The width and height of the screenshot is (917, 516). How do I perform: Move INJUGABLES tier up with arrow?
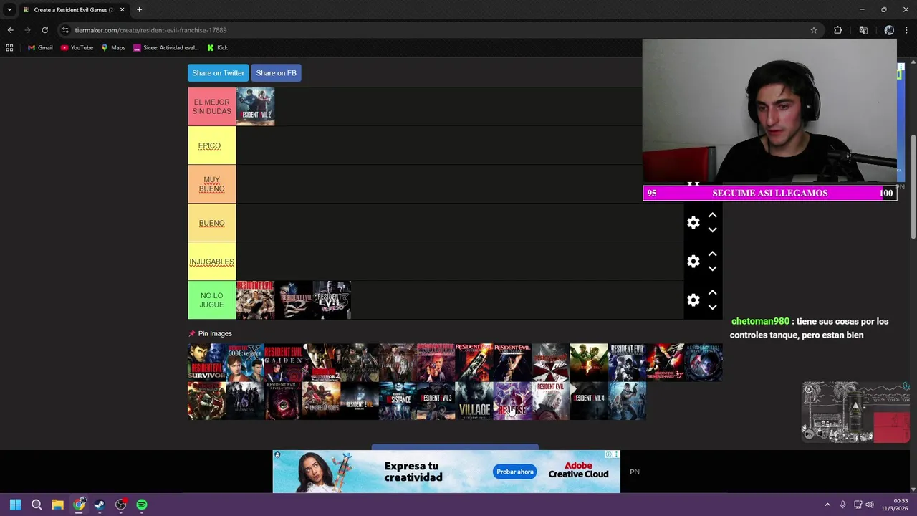click(712, 254)
